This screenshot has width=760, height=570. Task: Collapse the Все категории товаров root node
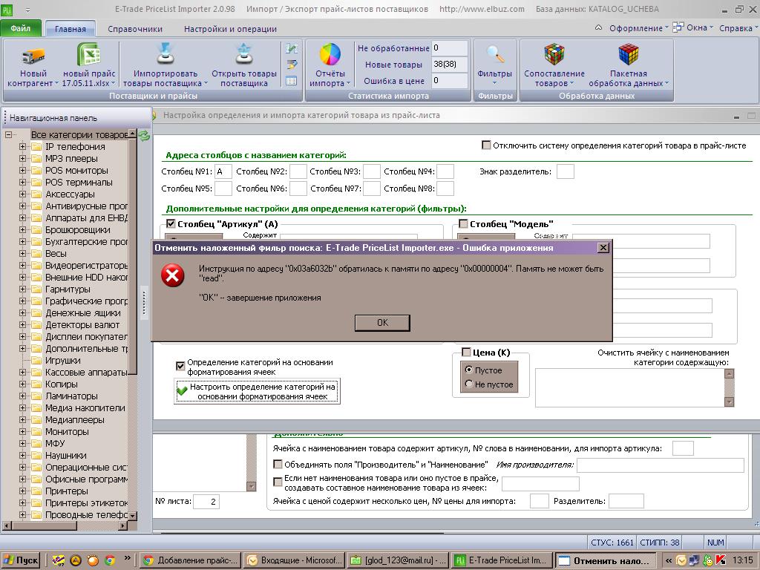pos(8,135)
